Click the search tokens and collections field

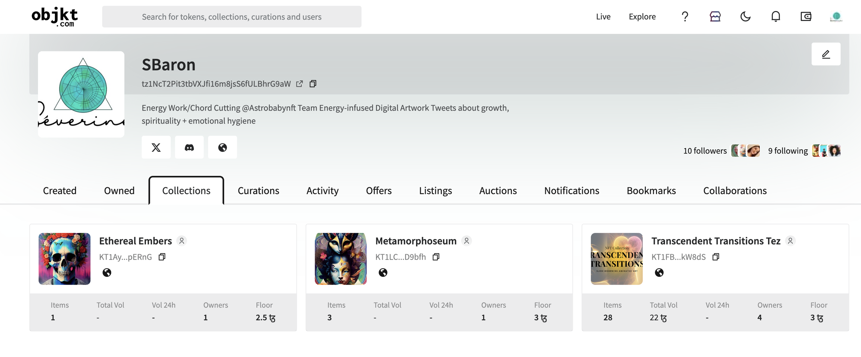click(231, 17)
